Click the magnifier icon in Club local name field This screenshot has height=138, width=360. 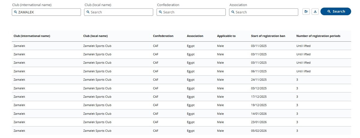point(88,12)
